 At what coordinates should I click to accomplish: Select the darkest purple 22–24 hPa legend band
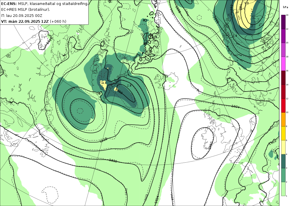pos(283,22)
